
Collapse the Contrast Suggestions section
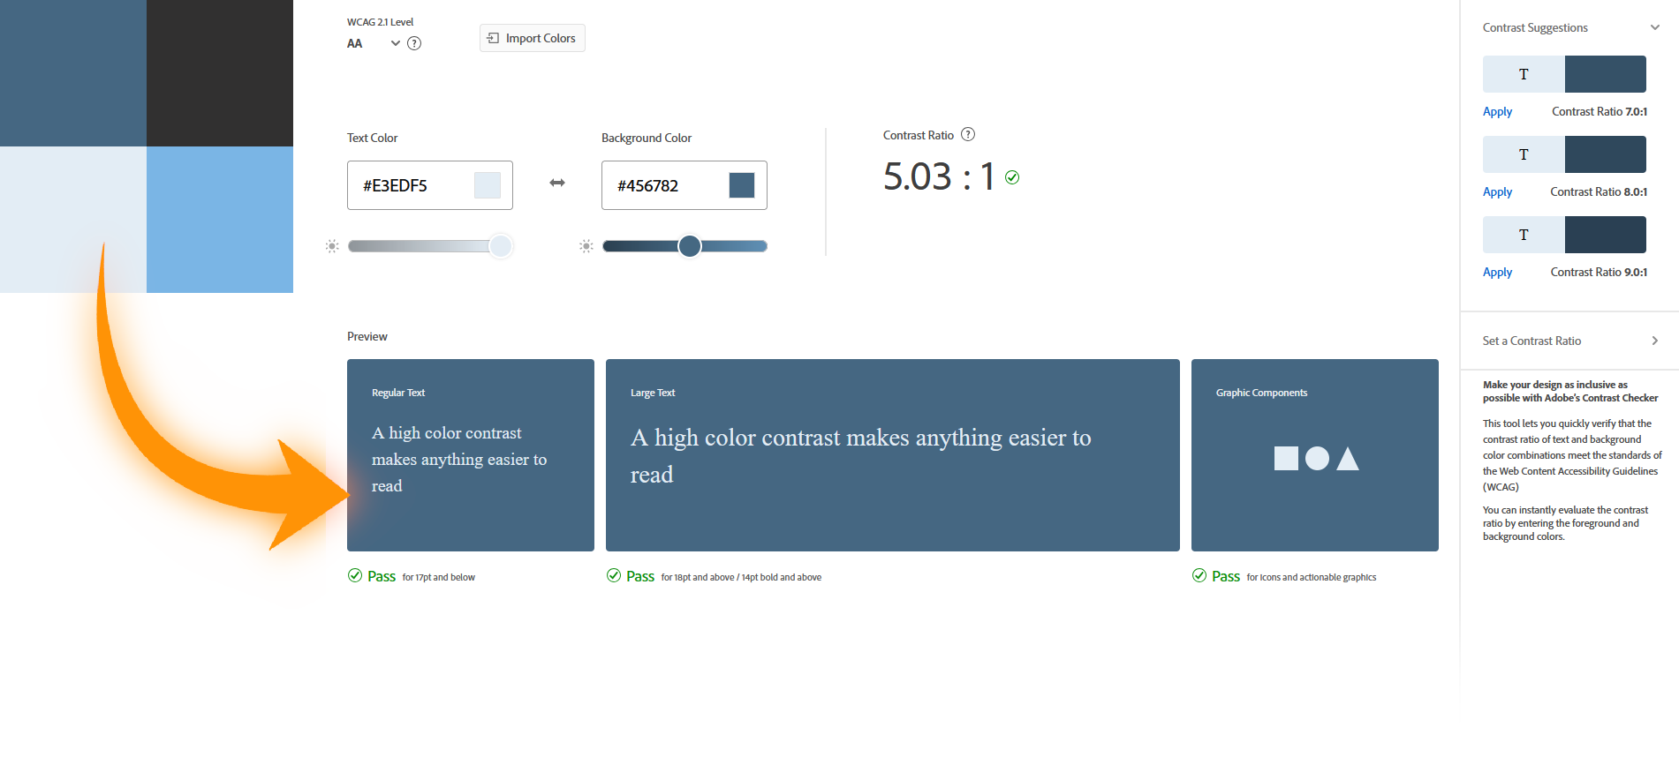pos(1654,27)
